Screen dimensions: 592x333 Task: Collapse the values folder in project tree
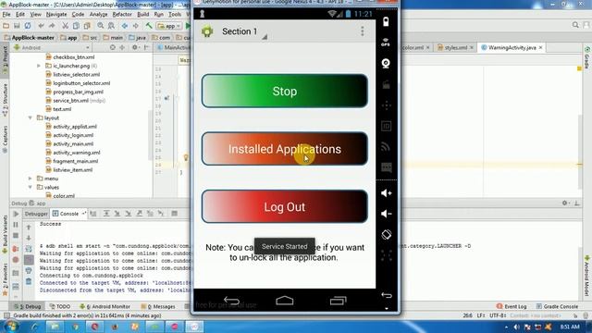30,187
